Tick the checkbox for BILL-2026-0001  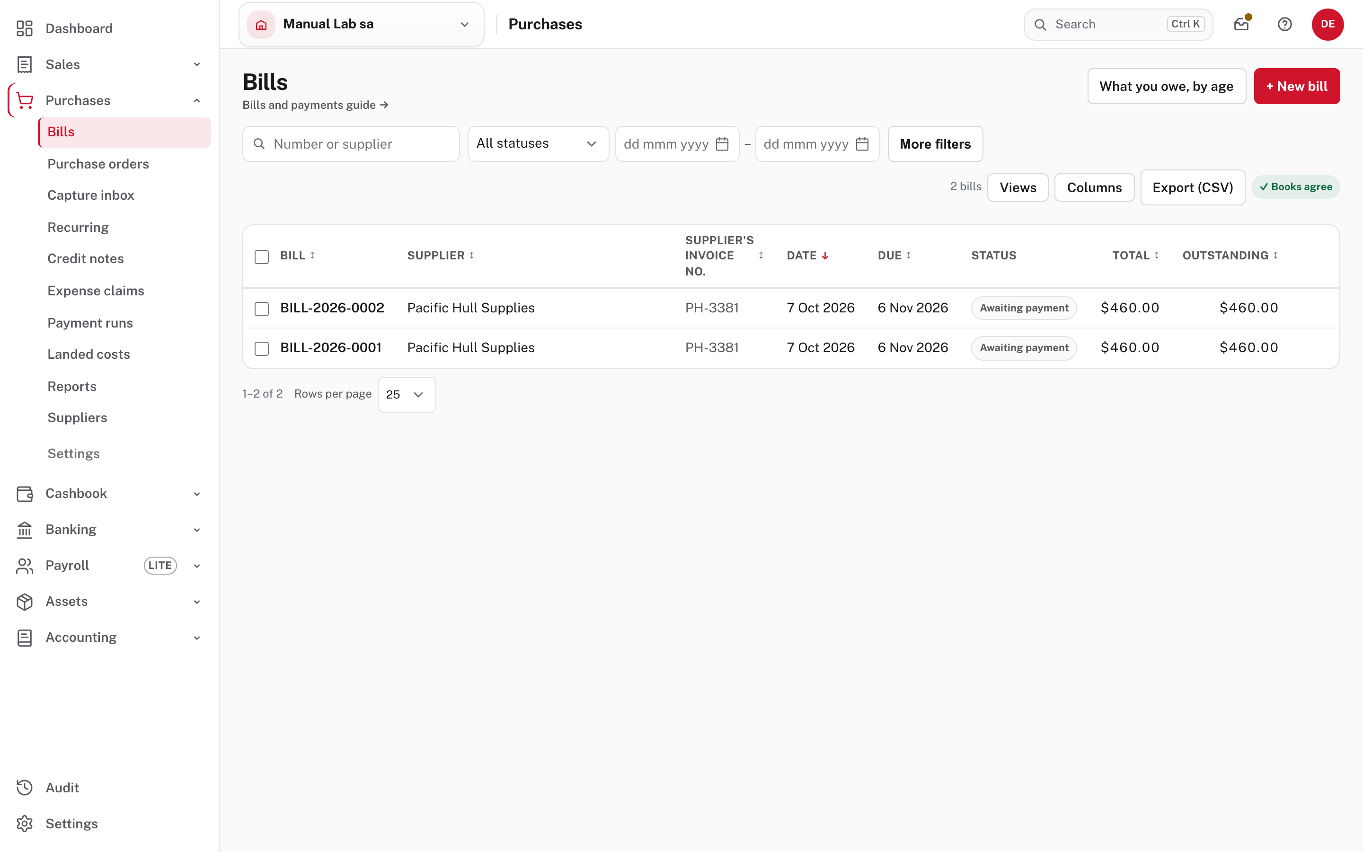click(x=262, y=349)
